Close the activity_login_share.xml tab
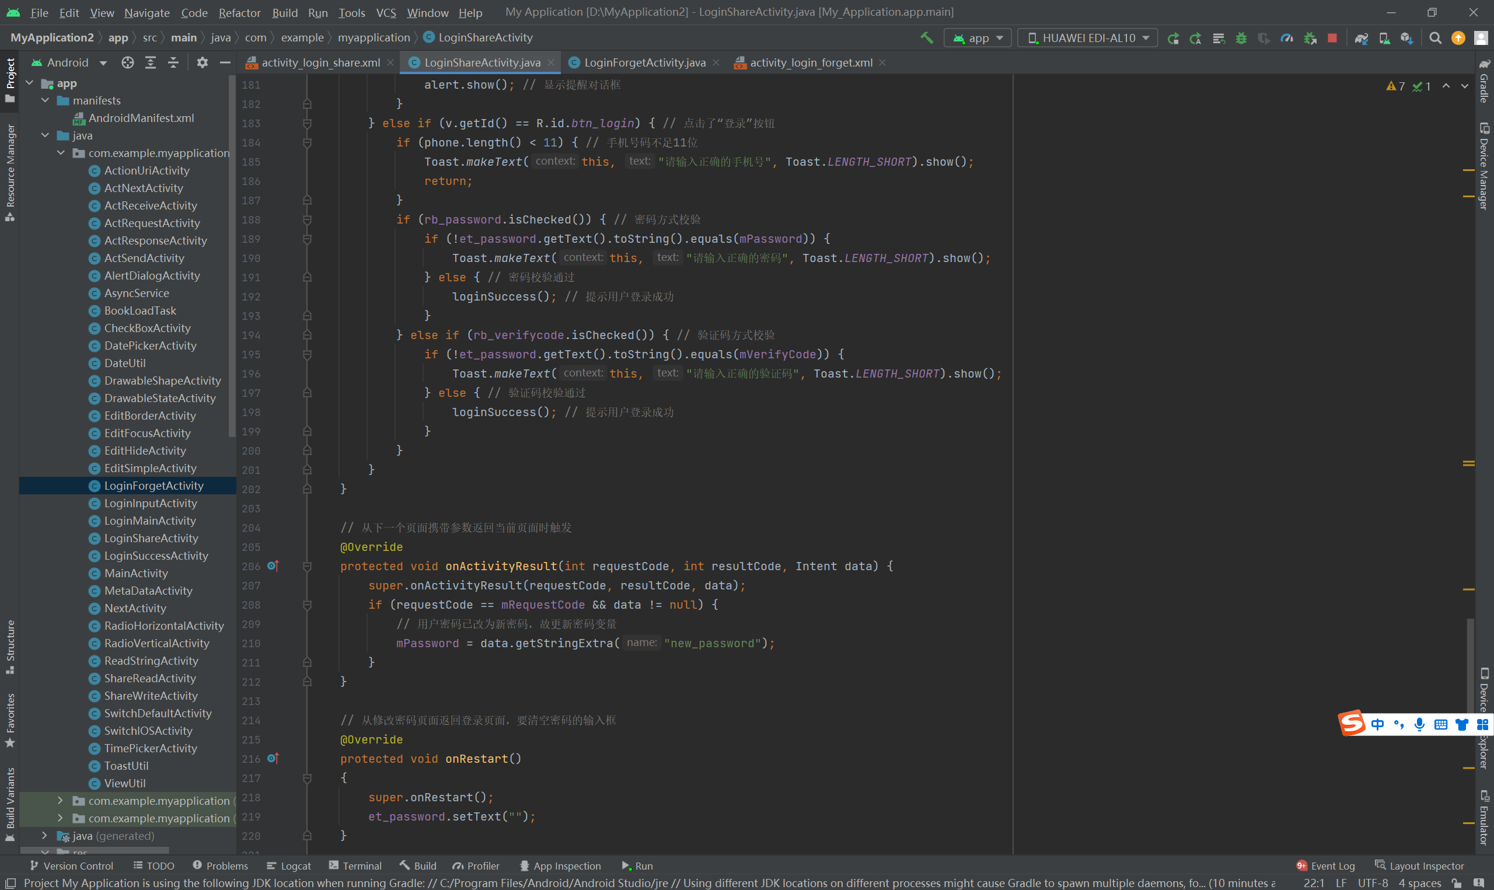 click(390, 62)
